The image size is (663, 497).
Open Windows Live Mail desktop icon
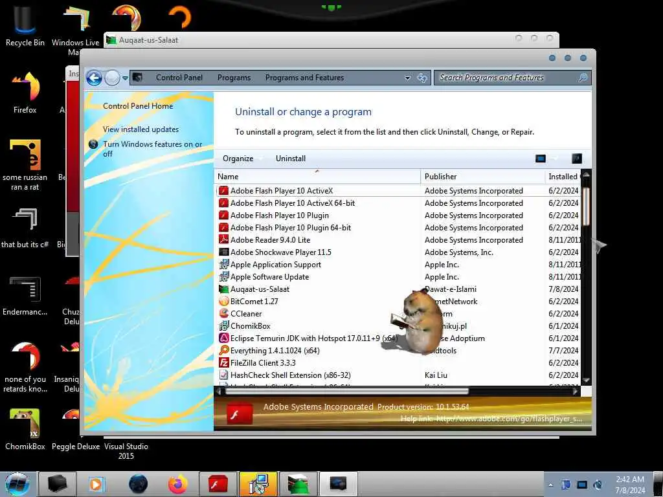point(75,28)
